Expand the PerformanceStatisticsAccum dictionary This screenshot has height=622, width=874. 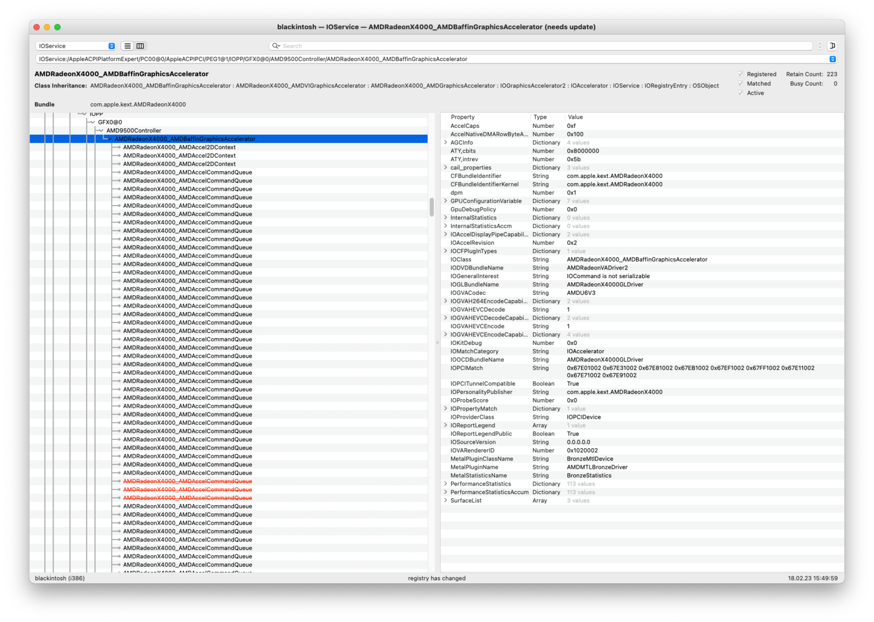pos(445,492)
